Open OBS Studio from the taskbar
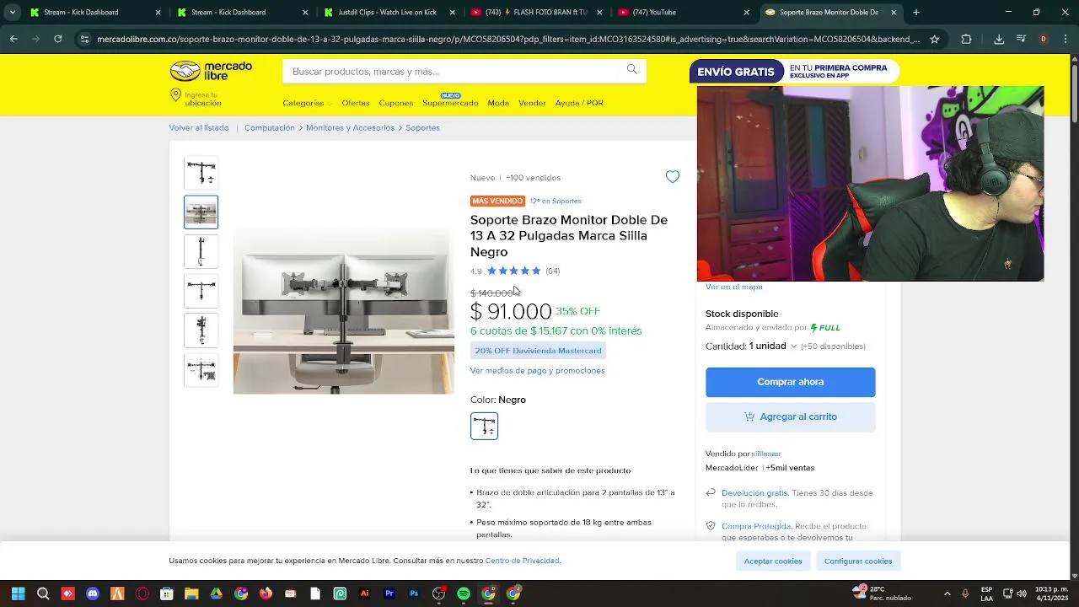This screenshot has height=607, width=1079. click(x=438, y=594)
